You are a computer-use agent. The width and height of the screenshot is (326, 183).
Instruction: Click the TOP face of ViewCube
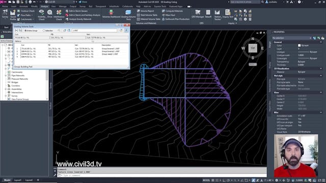pyautogui.click(x=253, y=48)
